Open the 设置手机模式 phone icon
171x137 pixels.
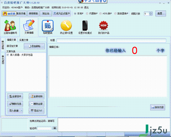click(x=85, y=27)
